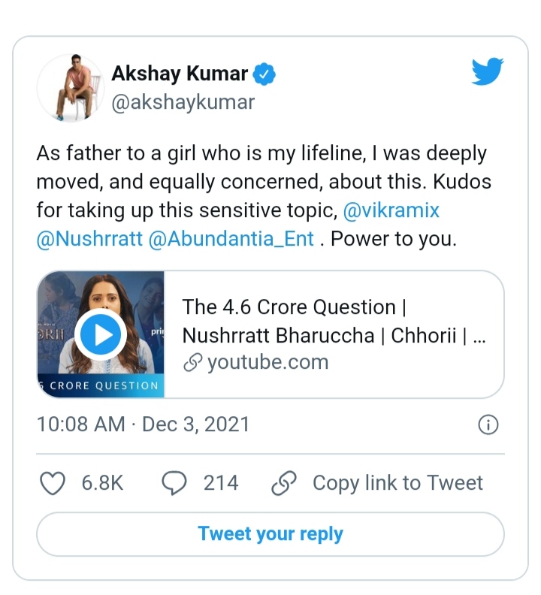541x595 pixels.
Task: Click the Twitter bird logo
Action: click(488, 71)
